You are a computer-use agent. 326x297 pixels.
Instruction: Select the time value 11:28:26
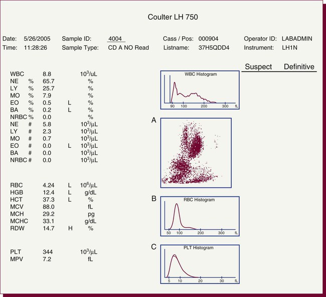pyautogui.click(x=36, y=48)
